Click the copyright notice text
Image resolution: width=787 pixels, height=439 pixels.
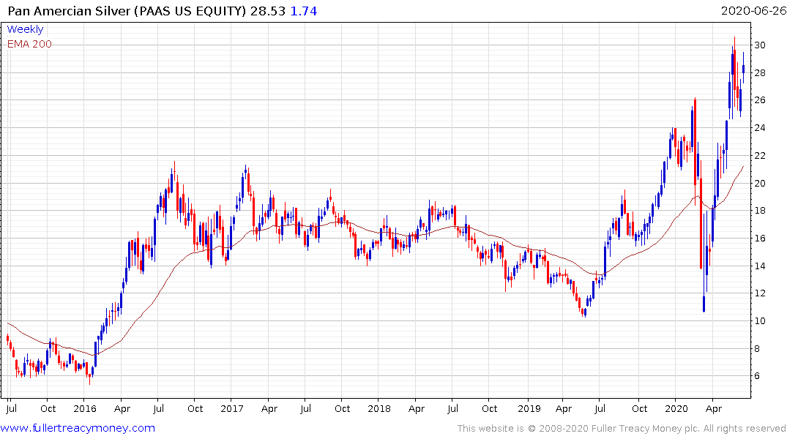622,429
